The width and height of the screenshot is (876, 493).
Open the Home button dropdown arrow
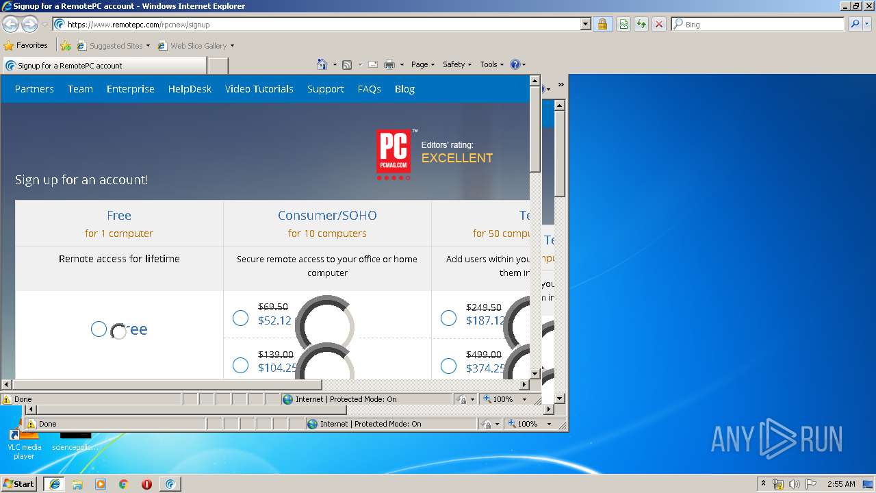pos(335,64)
